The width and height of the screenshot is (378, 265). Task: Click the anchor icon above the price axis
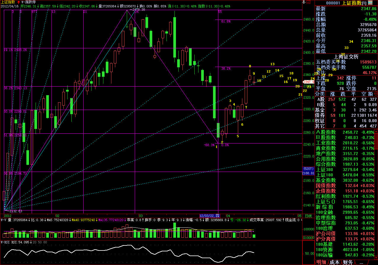coord(303,2)
